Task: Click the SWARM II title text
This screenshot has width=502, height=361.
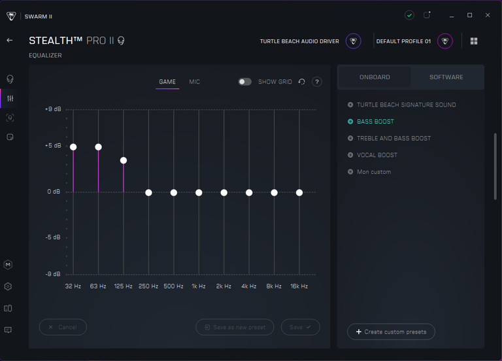Action: point(39,16)
